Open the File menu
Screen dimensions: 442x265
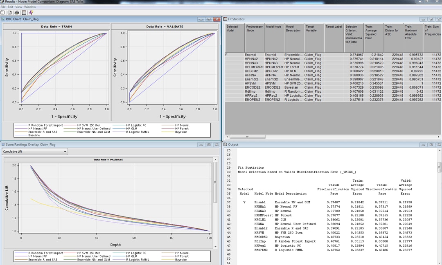click(x=3, y=7)
